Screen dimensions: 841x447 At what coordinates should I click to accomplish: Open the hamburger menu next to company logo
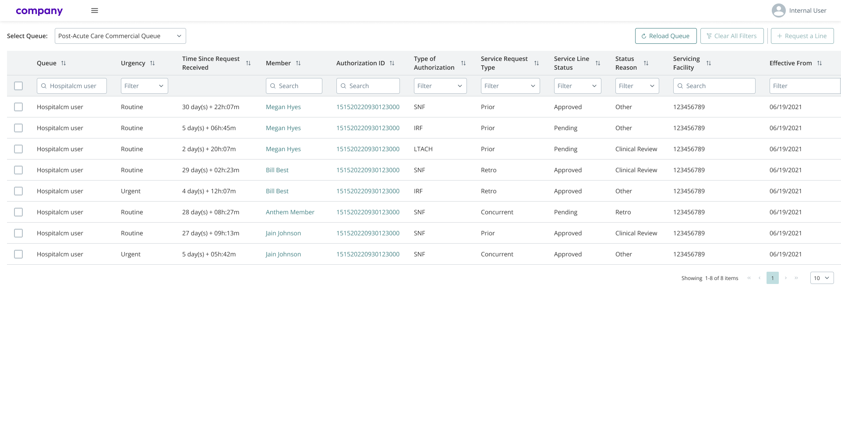click(94, 10)
